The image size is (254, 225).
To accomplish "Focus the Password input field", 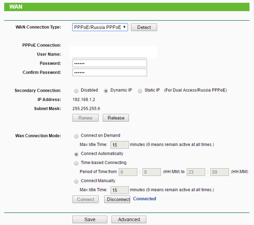I will pyautogui.click(x=110, y=64).
